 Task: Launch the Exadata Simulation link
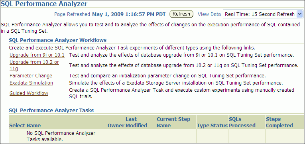coord(31,83)
